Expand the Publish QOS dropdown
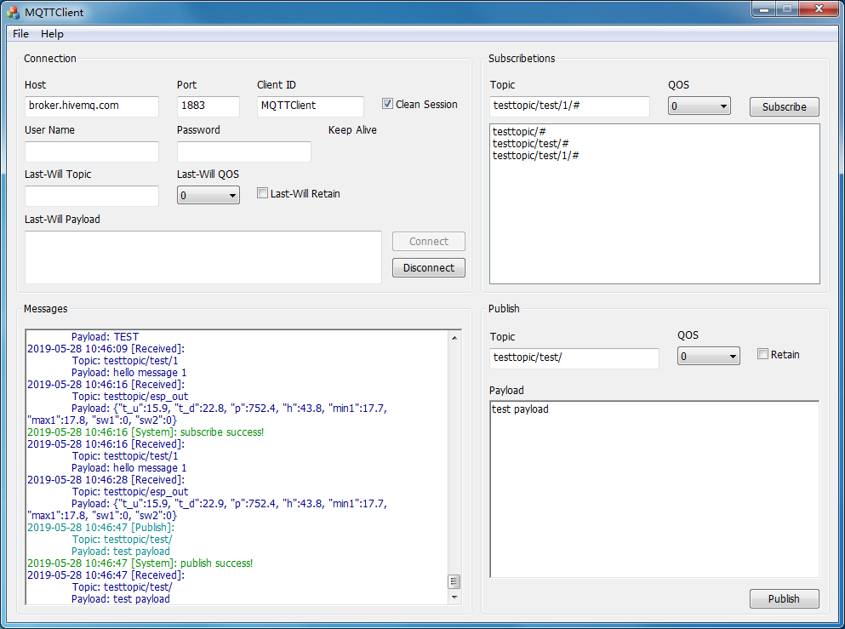 click(x=709, y=356)
